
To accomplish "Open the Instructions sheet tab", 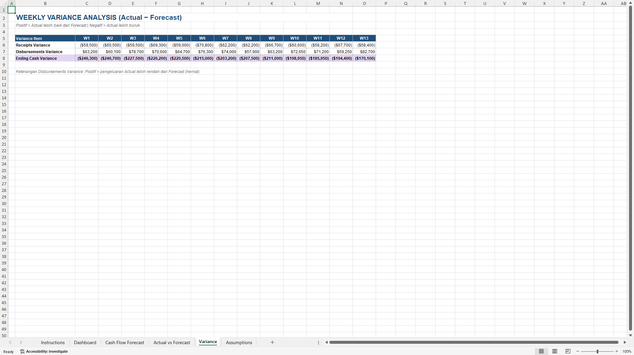I will [53, 342].
